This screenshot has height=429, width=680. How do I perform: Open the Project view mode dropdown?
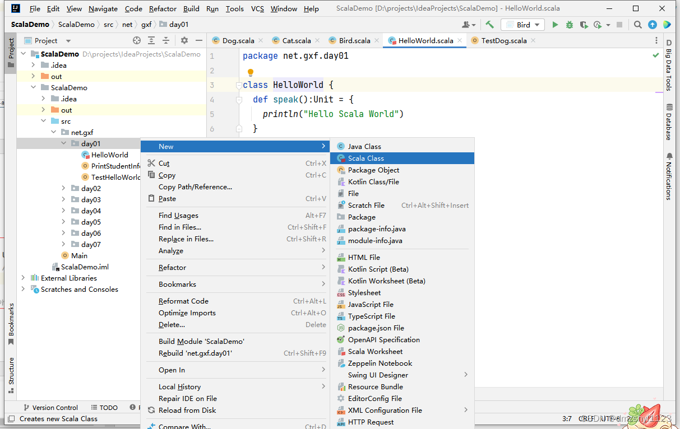pos(68,40)
